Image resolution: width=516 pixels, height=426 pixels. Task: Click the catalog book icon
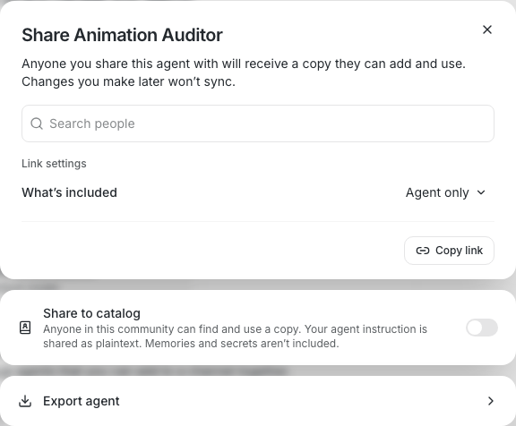pyautogui.click(x=25, y=328)
